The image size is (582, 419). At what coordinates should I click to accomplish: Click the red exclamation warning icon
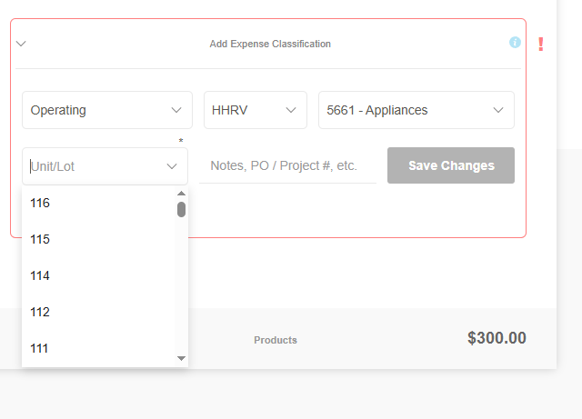point(541,44)
